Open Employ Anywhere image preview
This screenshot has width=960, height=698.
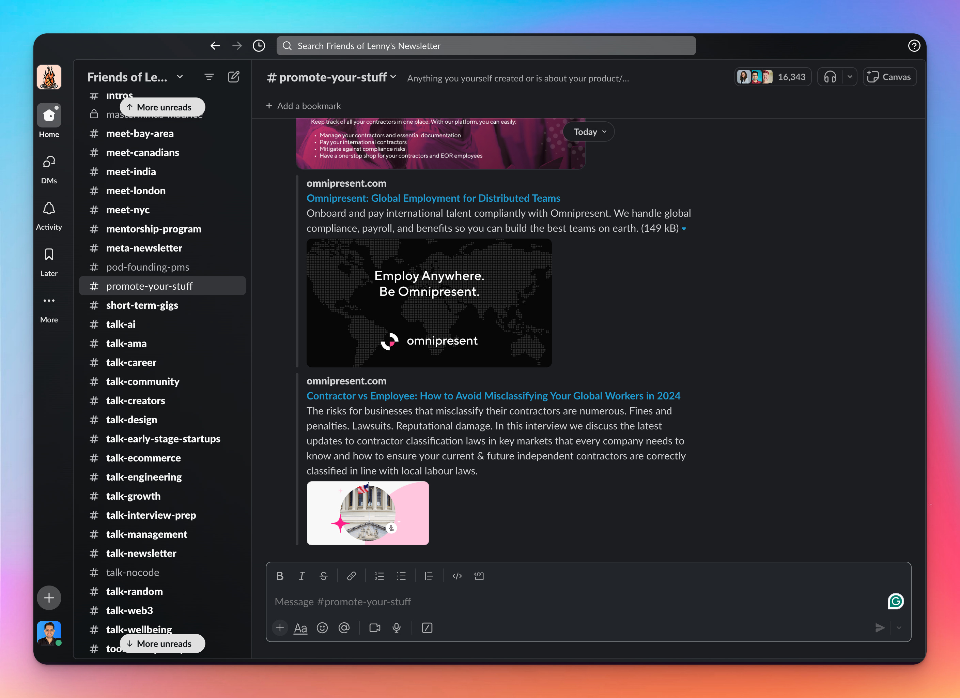pos(429,303)
